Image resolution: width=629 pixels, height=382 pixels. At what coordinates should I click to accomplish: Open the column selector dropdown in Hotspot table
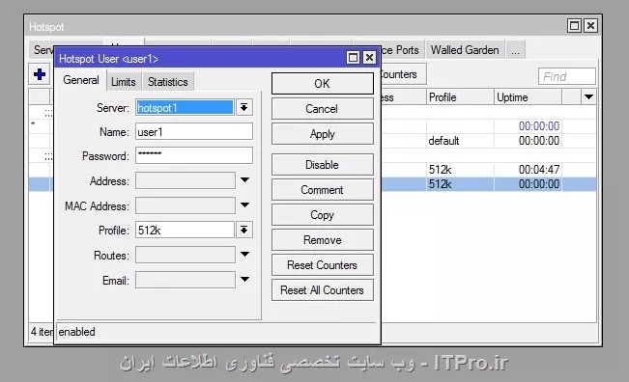[588, 96]
